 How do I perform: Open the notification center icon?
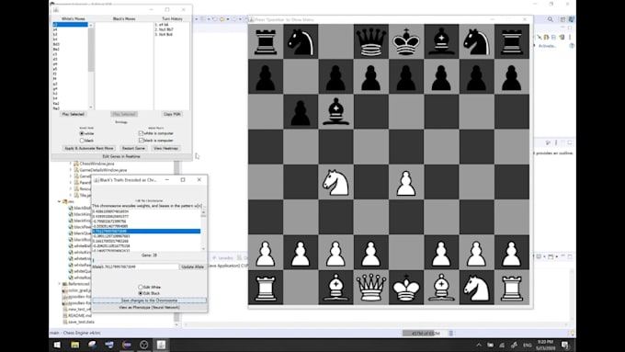(x=565, y=345)
